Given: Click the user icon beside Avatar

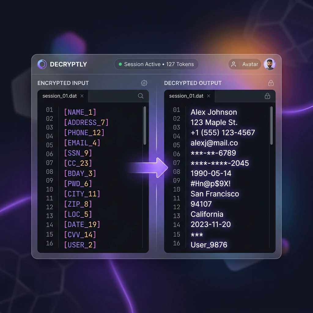Looking at the screenshot, I should tap(234, 64).
